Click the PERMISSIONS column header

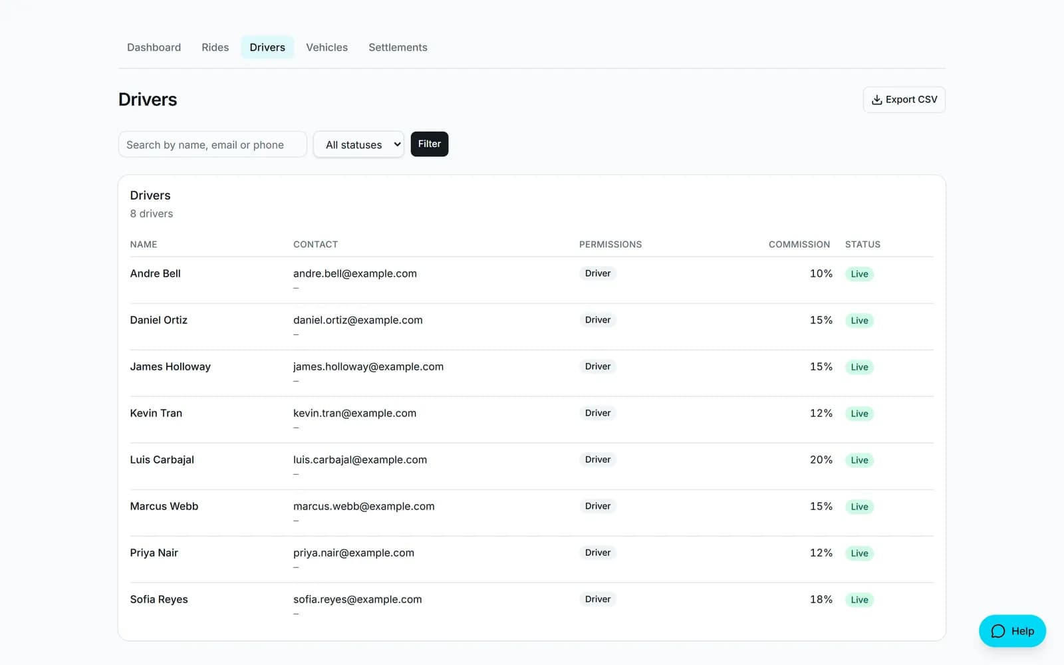(610, 245)
